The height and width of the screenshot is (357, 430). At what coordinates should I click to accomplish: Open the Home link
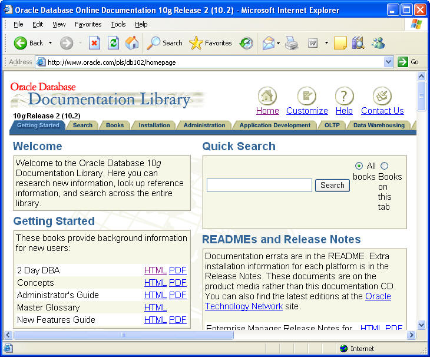(267, 111)
